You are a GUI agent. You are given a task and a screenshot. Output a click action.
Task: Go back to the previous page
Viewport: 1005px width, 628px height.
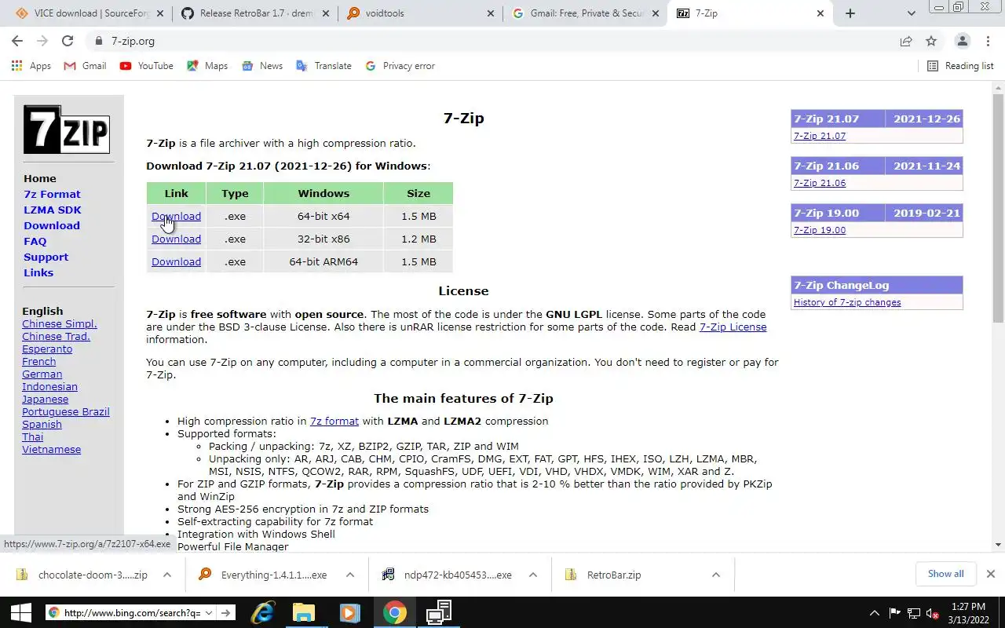pyautogui.click(x=17, y=41)
